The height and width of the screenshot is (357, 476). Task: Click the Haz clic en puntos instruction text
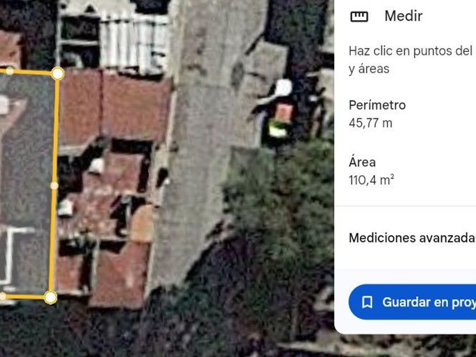pyautogui.click(x=413, y=59)
